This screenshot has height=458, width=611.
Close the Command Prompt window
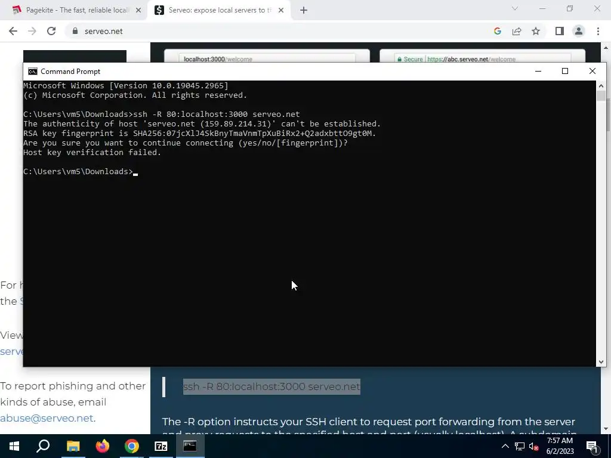coord(593,71)
